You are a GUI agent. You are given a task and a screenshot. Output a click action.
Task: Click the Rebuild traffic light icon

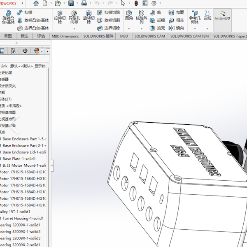pyautogui.click(x=136, y=3)
